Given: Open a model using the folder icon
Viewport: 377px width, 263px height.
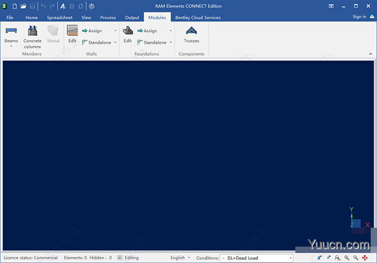Looking at the screenshot, I should (x=23, y=6).
